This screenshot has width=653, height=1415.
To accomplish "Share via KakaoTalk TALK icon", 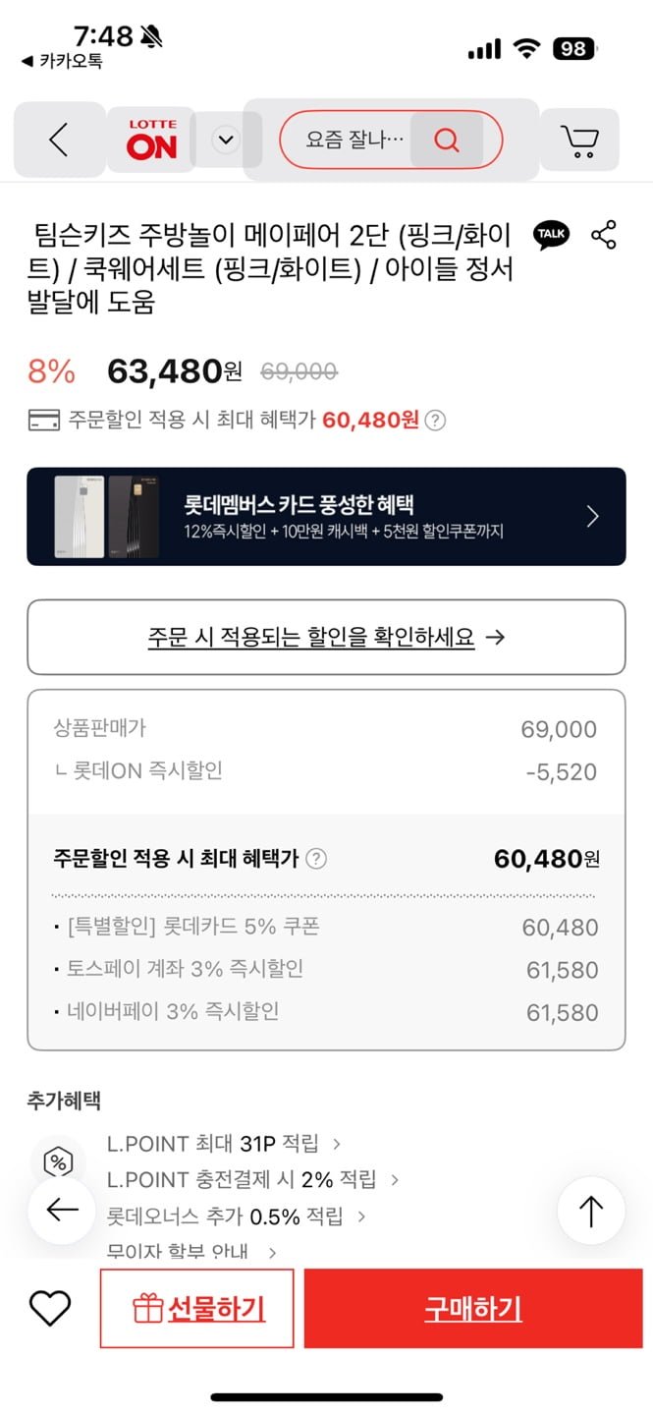I will click(x=551, y=235).
